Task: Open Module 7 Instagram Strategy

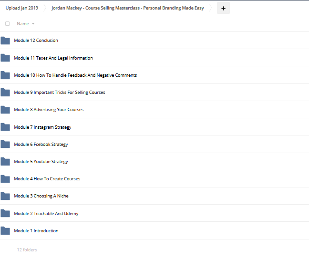Action: [42, 127]
